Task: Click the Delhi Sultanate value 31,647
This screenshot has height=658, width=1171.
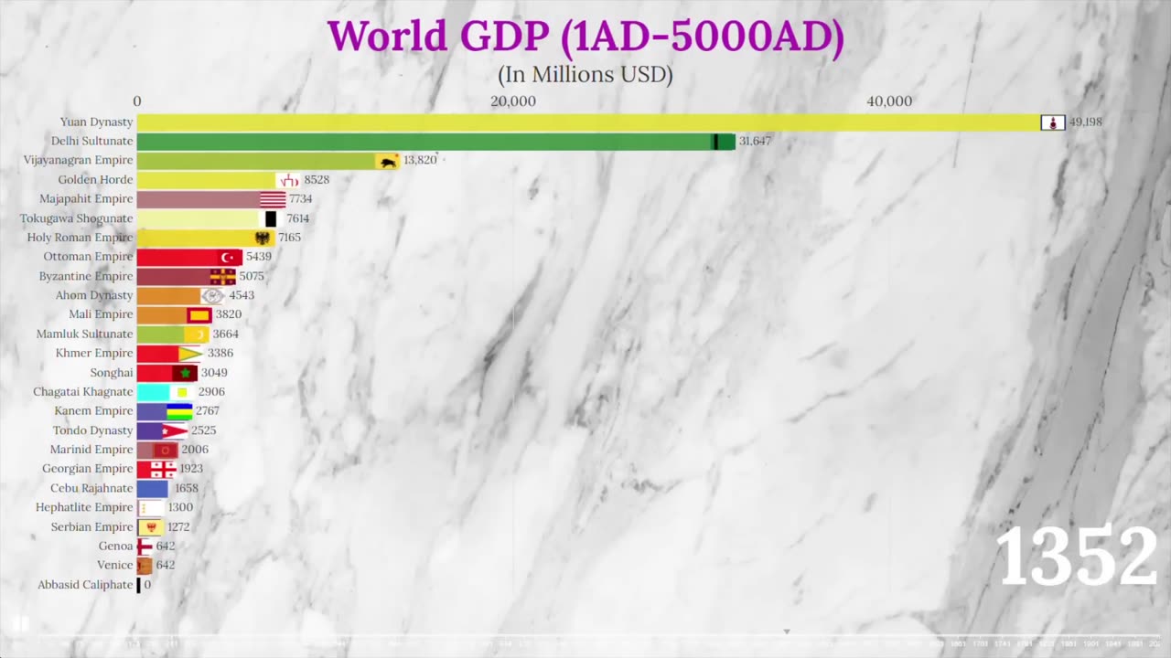Action: [756, 142]
